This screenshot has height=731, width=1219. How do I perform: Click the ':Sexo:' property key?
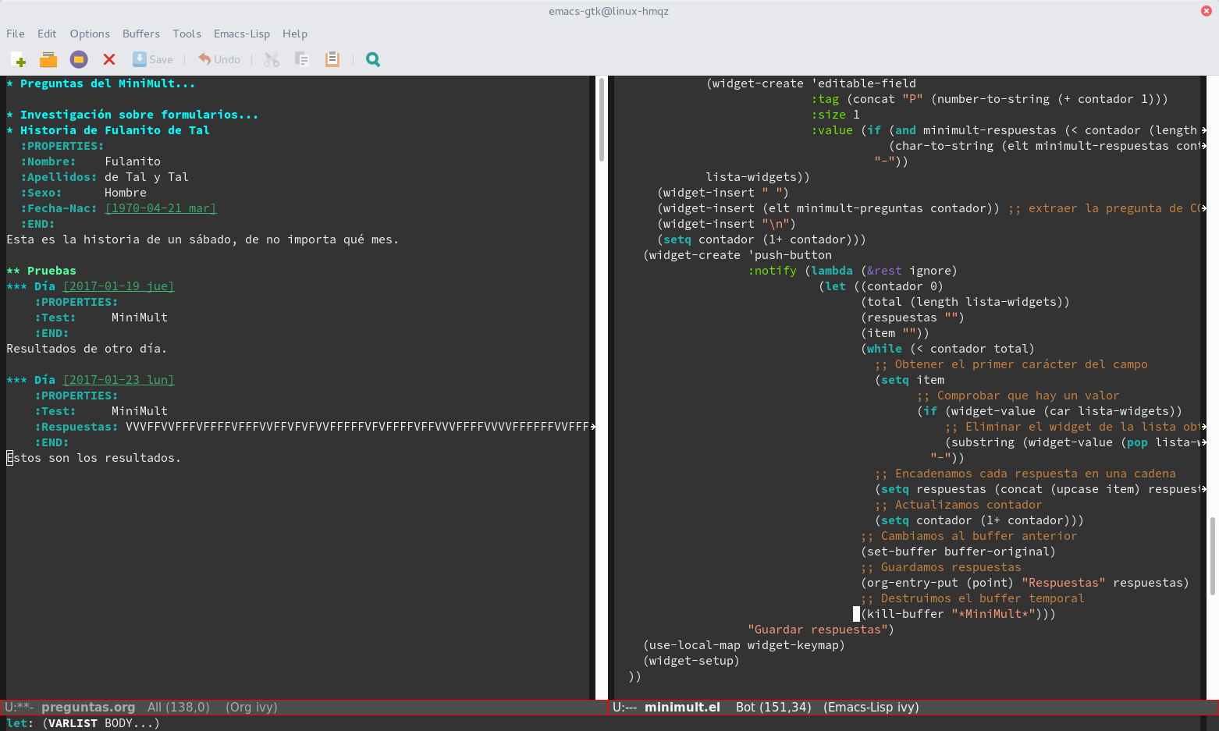pyautogui.click(x=41, y=193)
